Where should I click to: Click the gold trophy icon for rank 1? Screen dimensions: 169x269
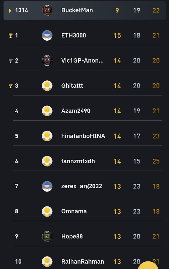coord(11,36)
